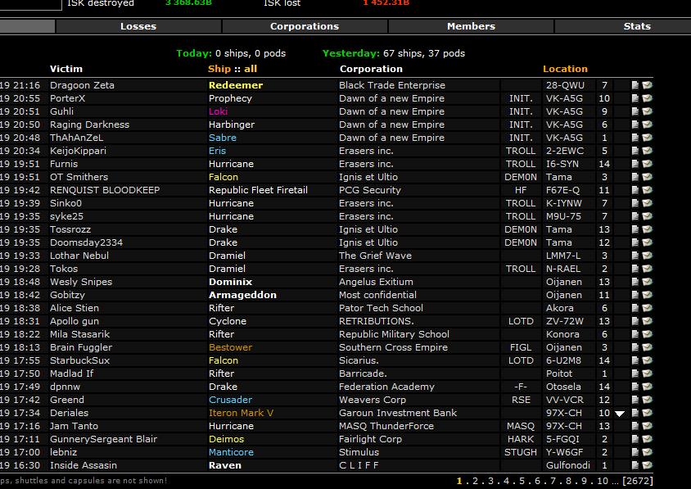Viewport: 691px width, 489px height.
Task: Open the Members tab
Action: click(x=471, y=26)
